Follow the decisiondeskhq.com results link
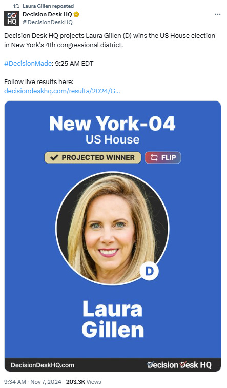The width and height of the screenshot is (227, 388). click(x=63, y=91)
